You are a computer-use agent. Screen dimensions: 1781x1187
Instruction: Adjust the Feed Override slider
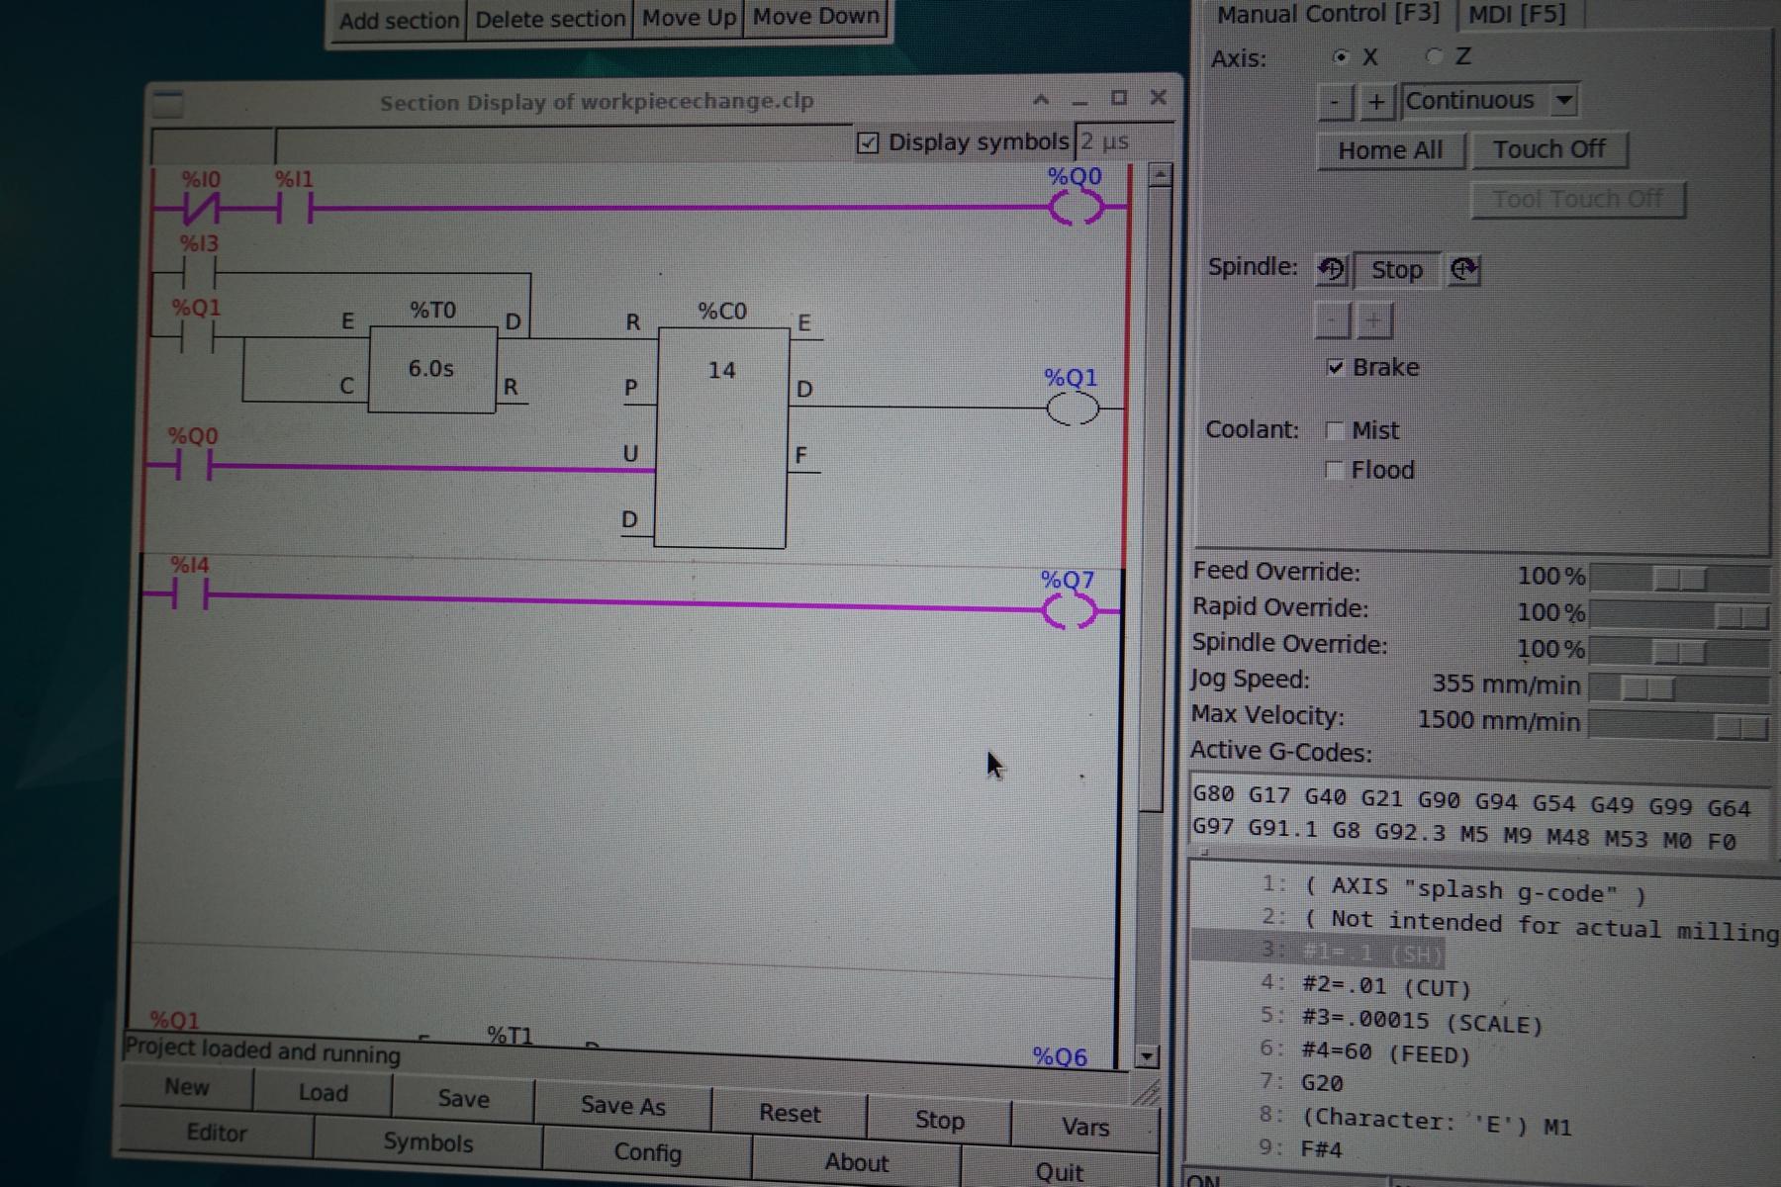tap(1679, 579)
